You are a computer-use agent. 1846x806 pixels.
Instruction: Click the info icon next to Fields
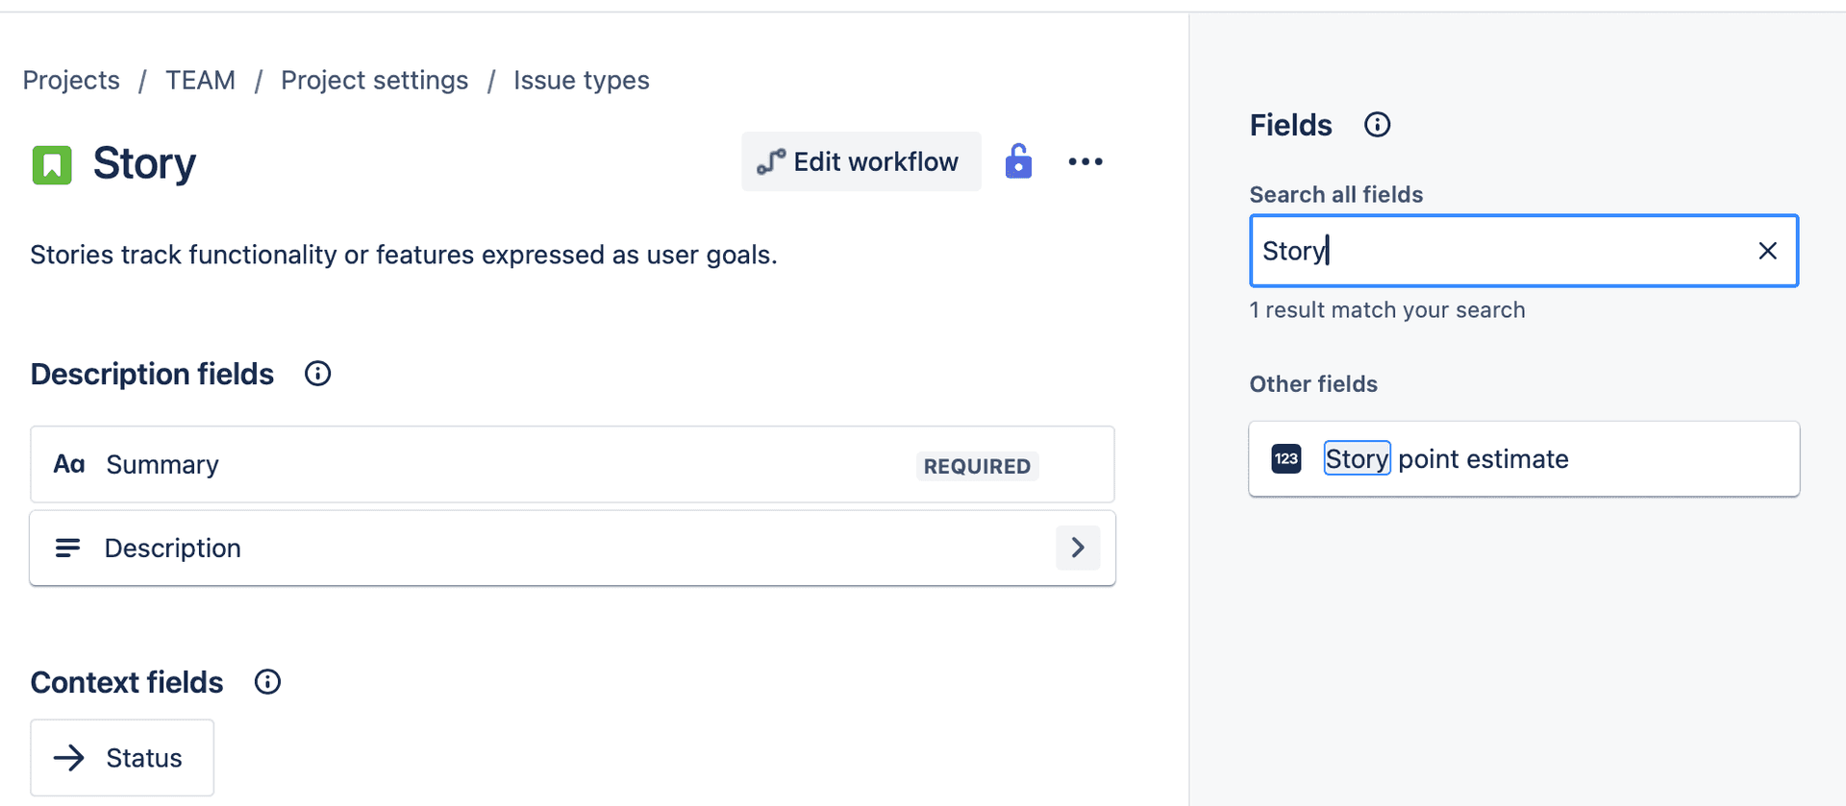pyautogui.click(x=1377, y=124)
